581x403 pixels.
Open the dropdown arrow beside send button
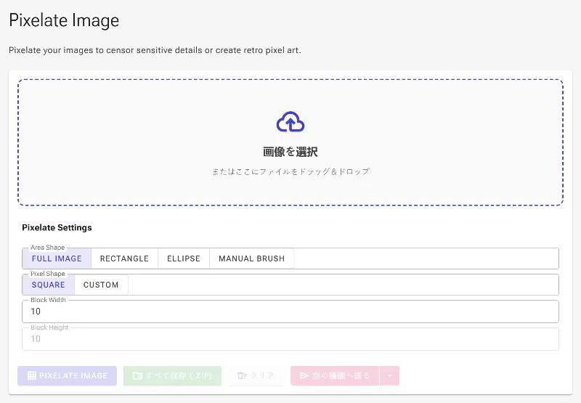(390, 375)
